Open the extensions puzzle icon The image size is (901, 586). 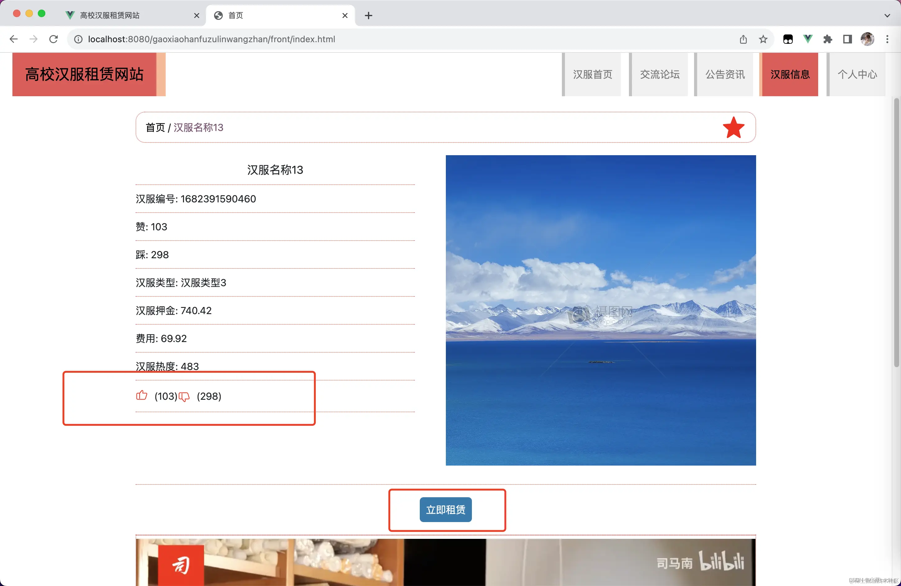[x=827, y=39]
